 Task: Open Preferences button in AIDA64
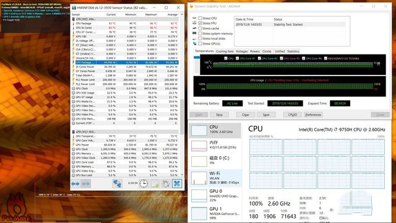click(x=313, y=115)
